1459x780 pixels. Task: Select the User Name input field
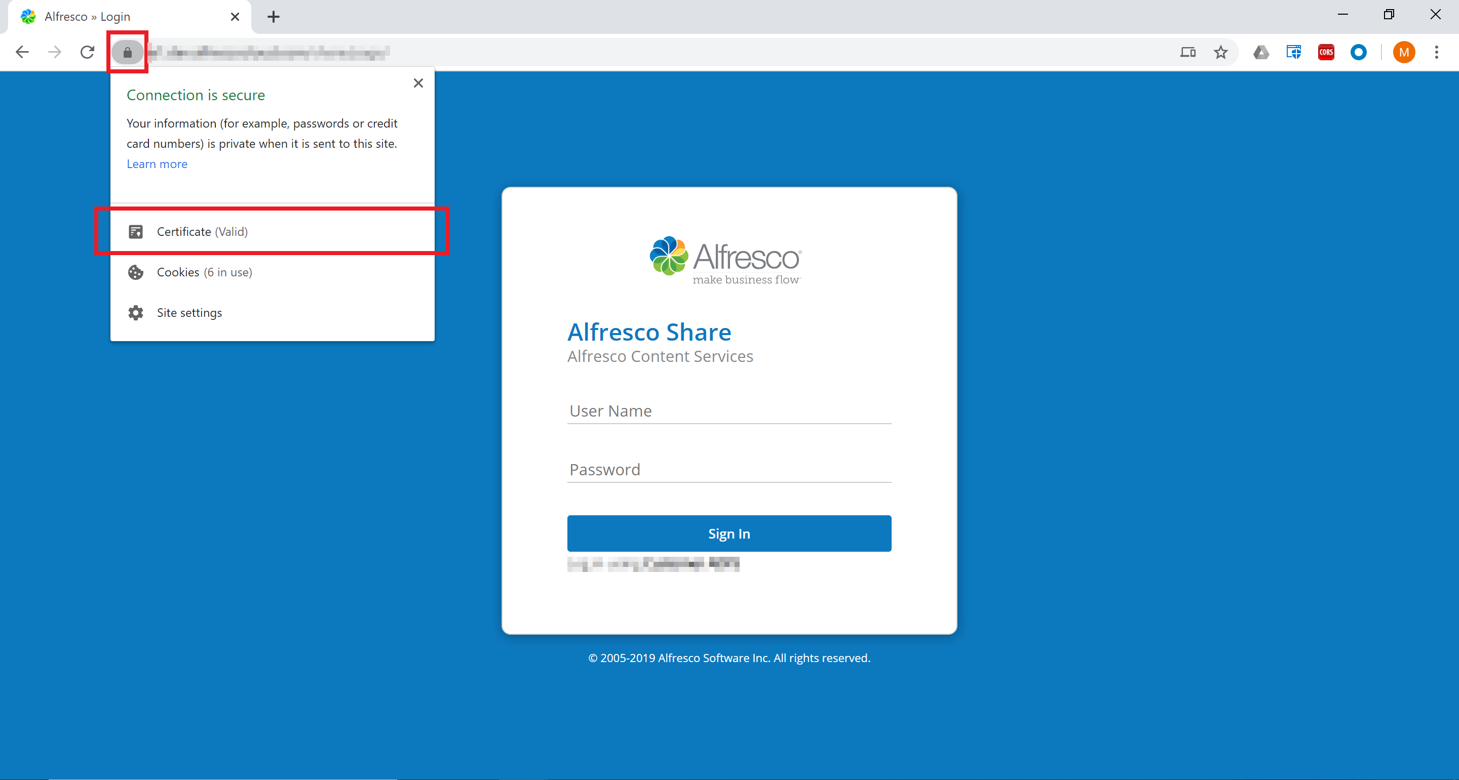coord(729,410)
